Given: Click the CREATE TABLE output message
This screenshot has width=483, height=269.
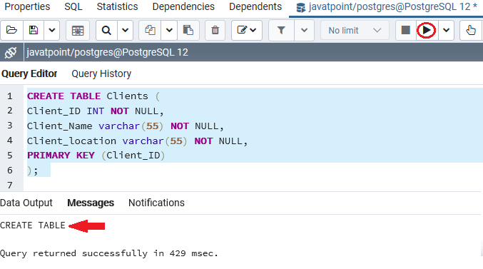Looking at the screenshot, I should pos(33,225).
